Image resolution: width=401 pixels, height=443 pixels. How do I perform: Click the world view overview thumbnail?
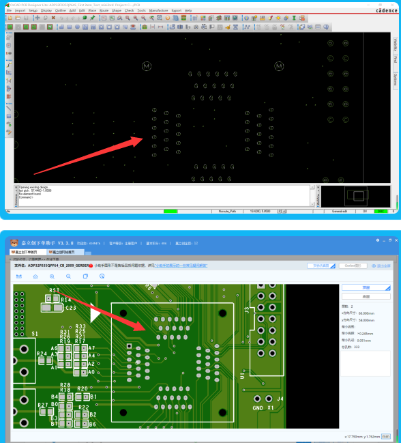click(x=355, y=197)
